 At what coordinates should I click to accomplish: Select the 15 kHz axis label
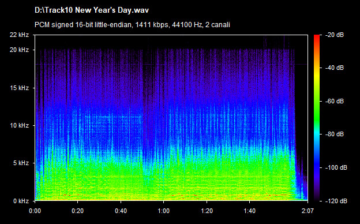[19, 88]
